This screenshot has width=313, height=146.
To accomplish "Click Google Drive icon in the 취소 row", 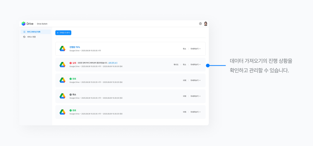I will tap(62, 96).
